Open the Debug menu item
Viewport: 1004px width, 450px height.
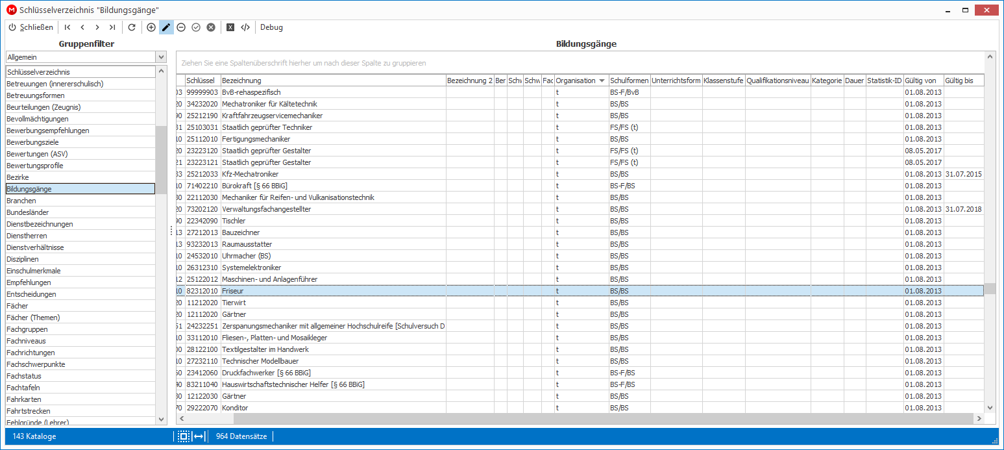pyautogui.click(x=271, y=27)
